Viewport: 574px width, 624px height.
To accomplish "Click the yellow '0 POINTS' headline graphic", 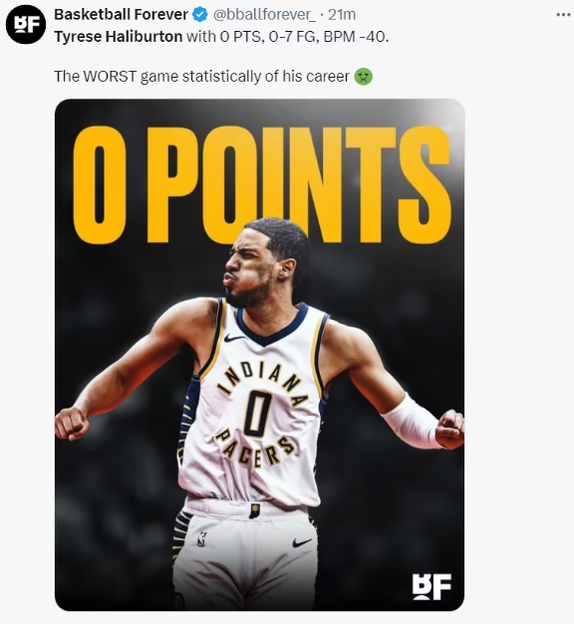I will [262, 185].
